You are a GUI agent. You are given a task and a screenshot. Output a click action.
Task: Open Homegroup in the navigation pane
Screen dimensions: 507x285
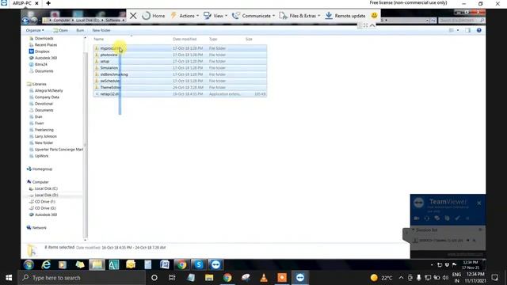(x=42, y=169)
